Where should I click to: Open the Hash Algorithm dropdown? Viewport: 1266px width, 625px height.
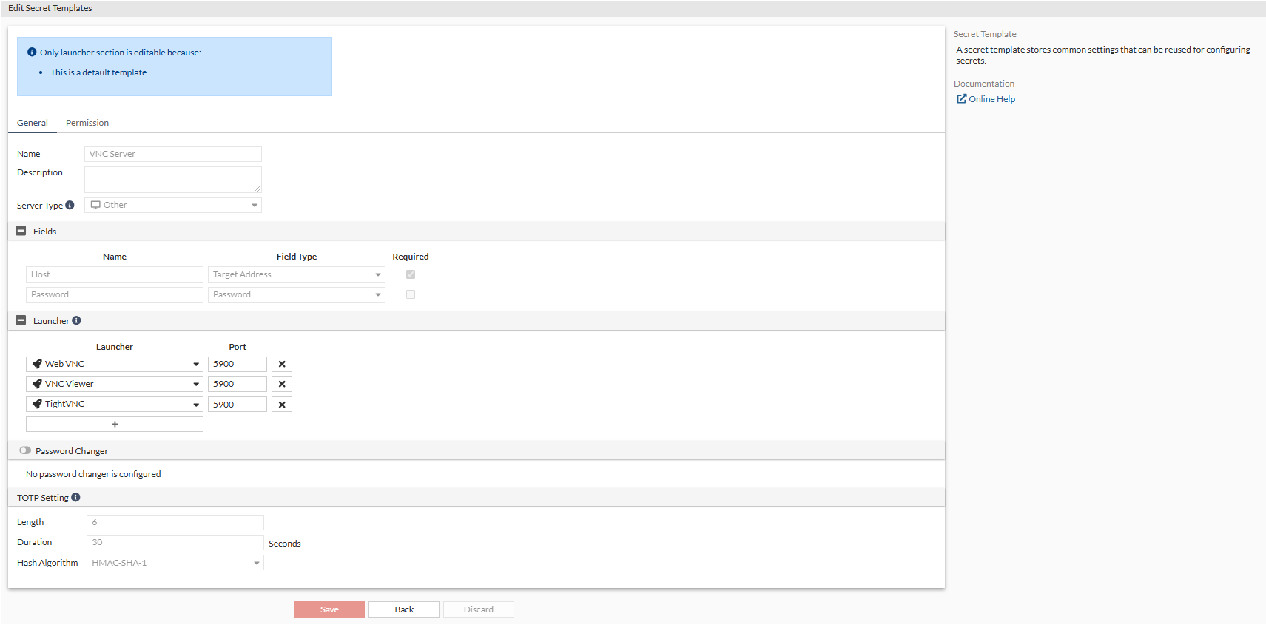175,563
